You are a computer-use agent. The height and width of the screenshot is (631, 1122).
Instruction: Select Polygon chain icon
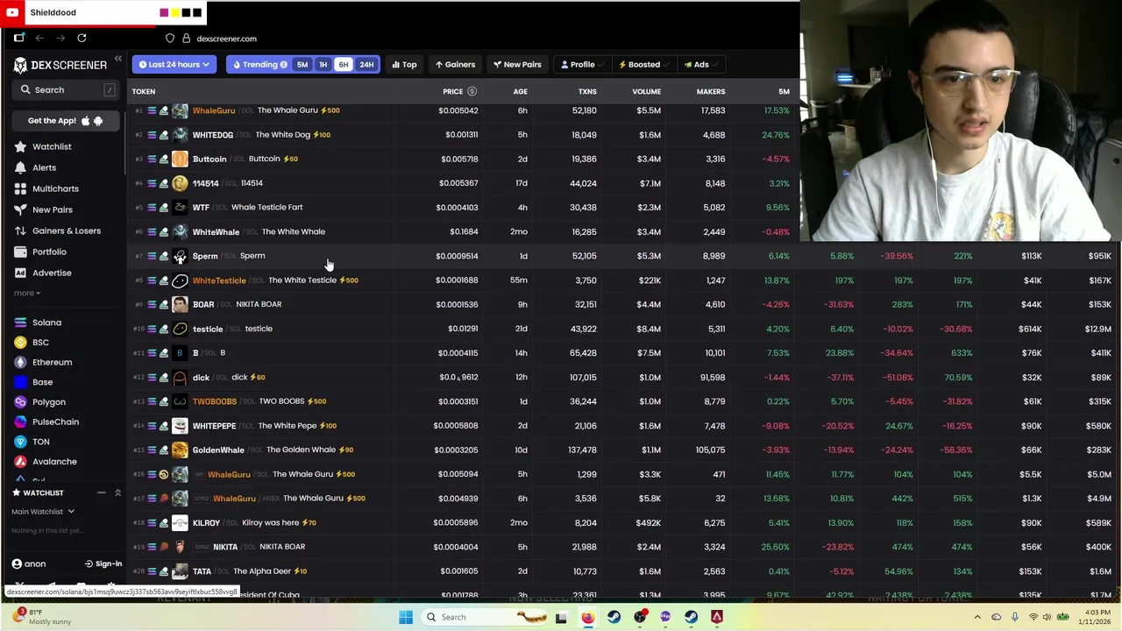[20, 401]
